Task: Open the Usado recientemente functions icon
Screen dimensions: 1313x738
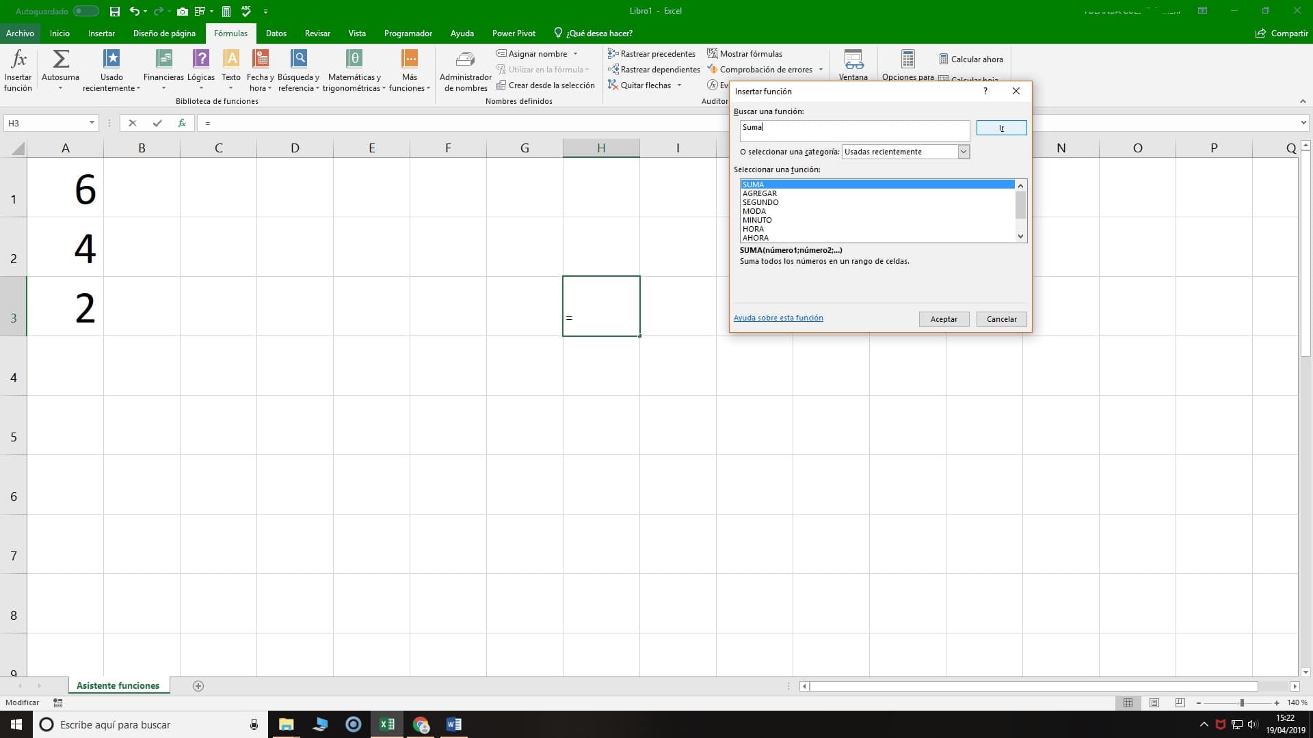Action: (111, 59)
